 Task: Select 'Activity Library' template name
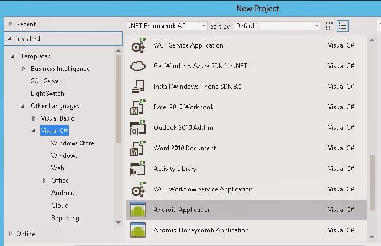(175, 169)
